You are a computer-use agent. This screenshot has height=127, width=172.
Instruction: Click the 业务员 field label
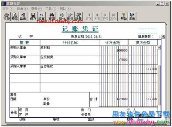86,115
